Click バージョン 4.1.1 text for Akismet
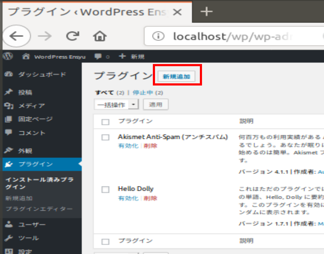Image resolution: width=324 pixels, height=254 pixels. 263,172
